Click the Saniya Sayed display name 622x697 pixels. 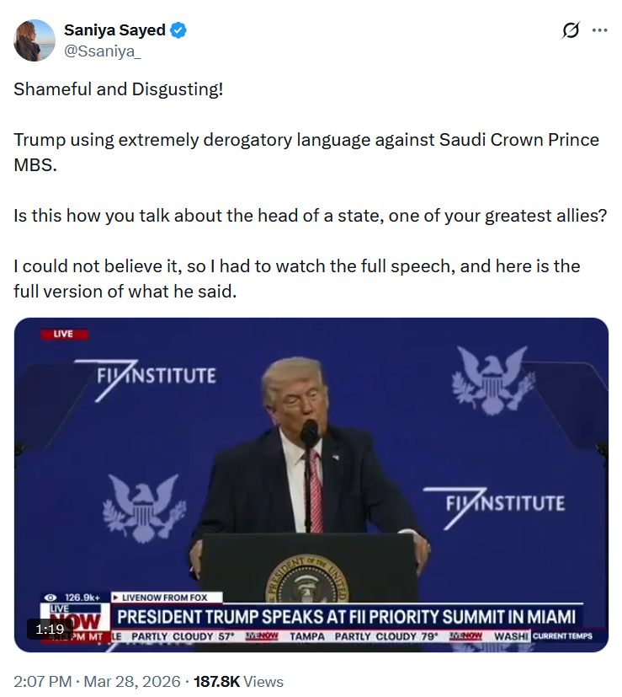[x=114, y=30]
